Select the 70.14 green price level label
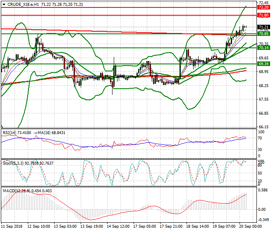This screenshot has height=231, width=273. coord(263,48)
